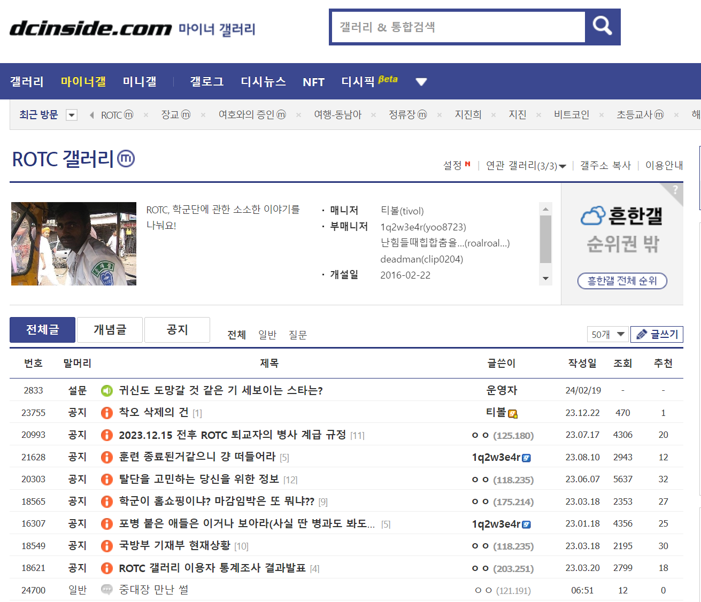The width and height of the screenshot is (701, 602).
Task: Open post 귀신도 도망갈 것 같은 기 세보이는 스타는?
Action: click(221, 390)
